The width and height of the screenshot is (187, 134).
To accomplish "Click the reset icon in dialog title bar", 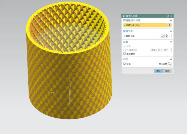I will [x=168, y=16].
